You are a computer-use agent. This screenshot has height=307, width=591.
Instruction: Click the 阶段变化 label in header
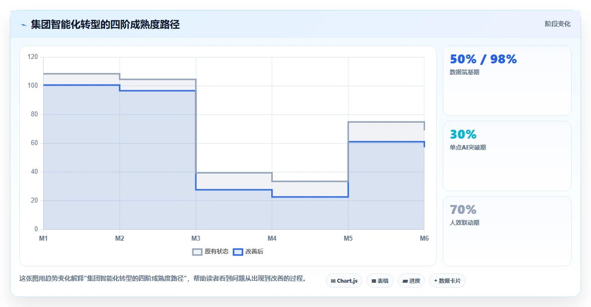pos(557,24)
